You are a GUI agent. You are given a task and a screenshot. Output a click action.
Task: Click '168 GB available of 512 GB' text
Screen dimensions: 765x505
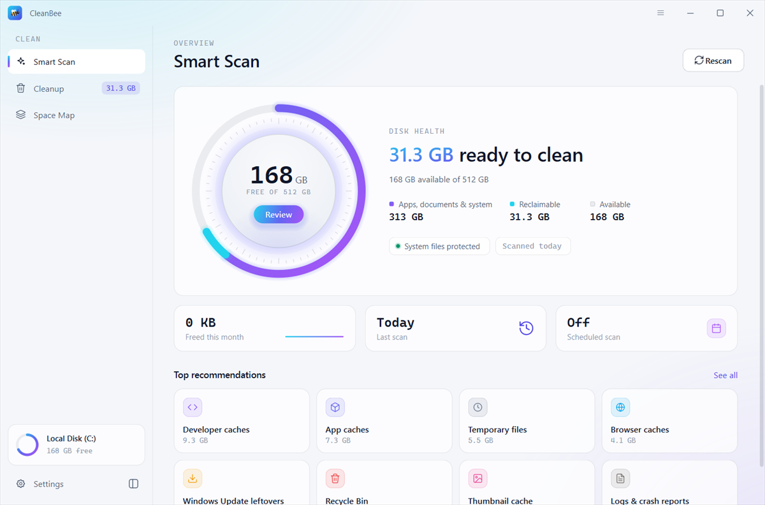pos(439,180)
